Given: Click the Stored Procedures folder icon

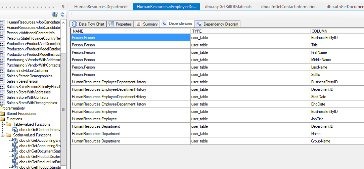Looking at the screenshot, I should [2, 114].
